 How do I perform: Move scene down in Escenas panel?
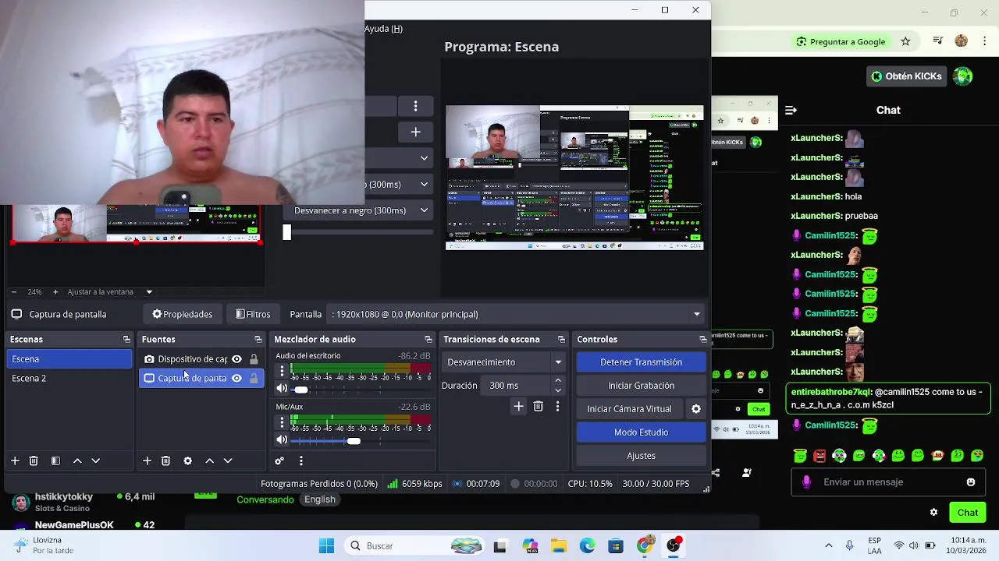[96, 461]
